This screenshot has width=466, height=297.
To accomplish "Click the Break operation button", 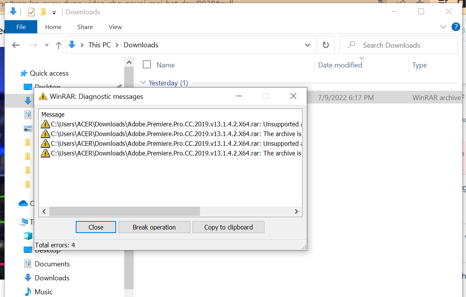I will pos(154,227).
